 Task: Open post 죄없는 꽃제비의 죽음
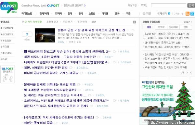pos(38,123)
